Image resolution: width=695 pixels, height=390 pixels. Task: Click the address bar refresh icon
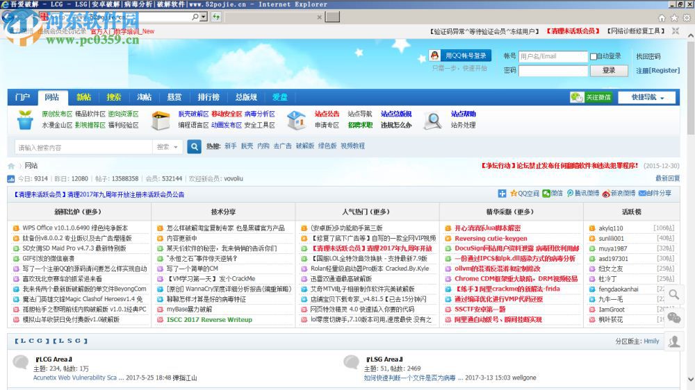tap(216, 17)
